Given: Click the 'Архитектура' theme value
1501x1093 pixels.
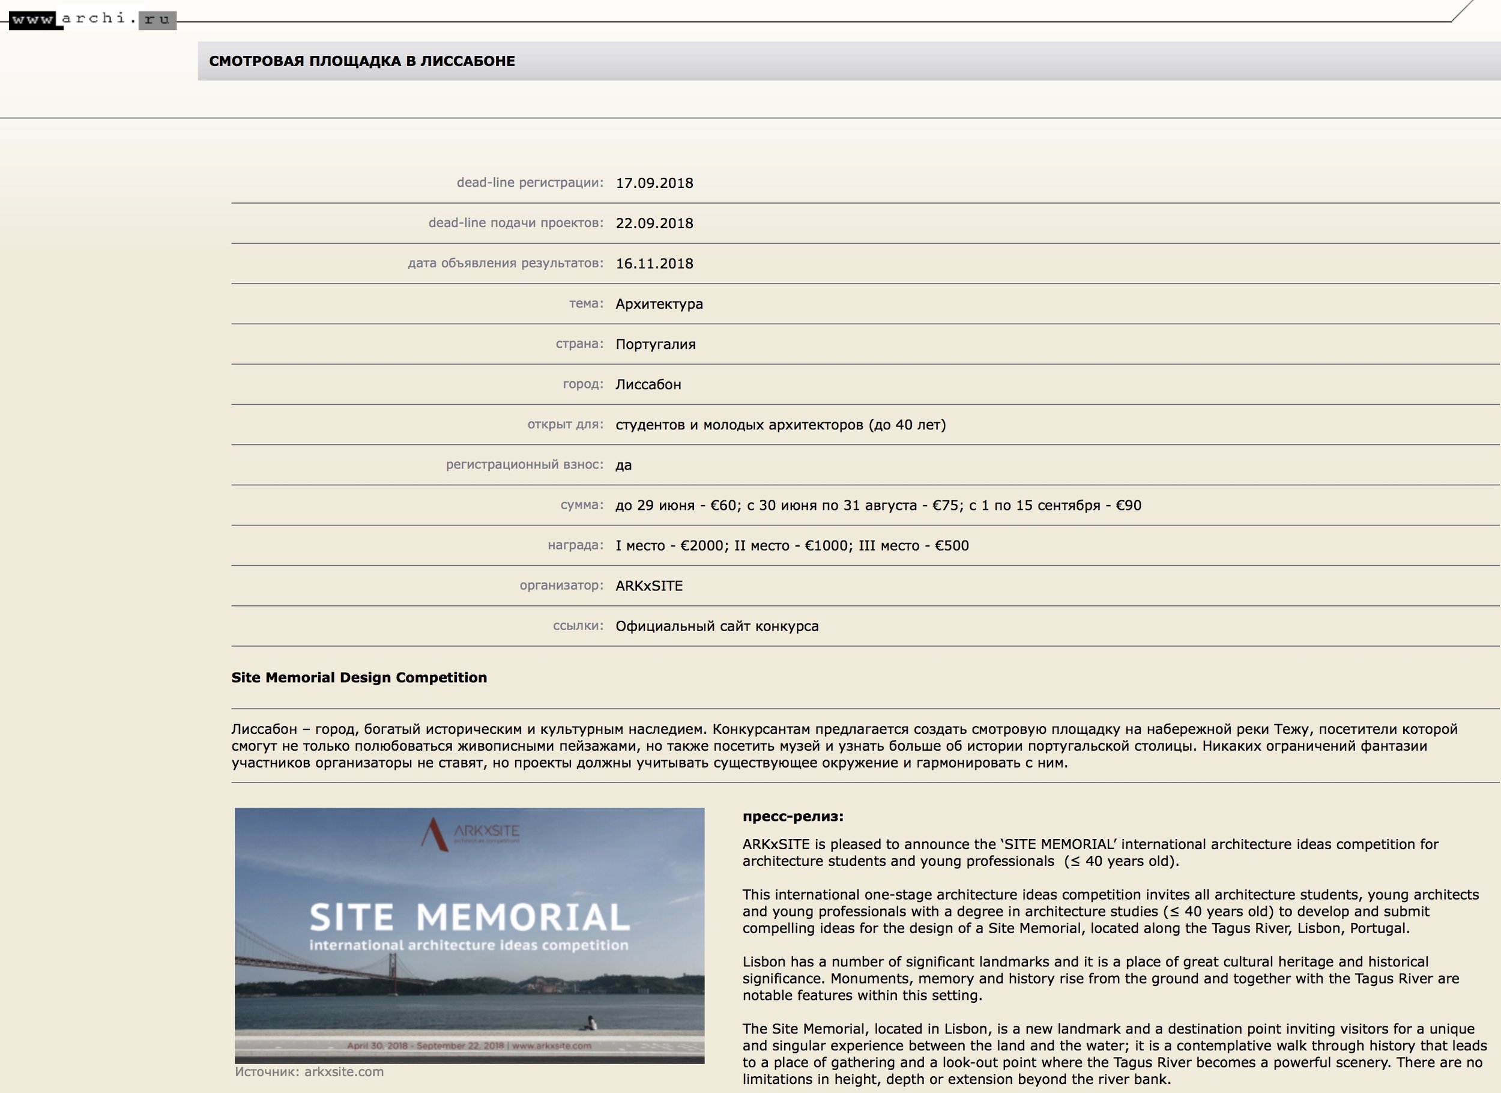Looking at the screenshot, I should click(659, 304).
